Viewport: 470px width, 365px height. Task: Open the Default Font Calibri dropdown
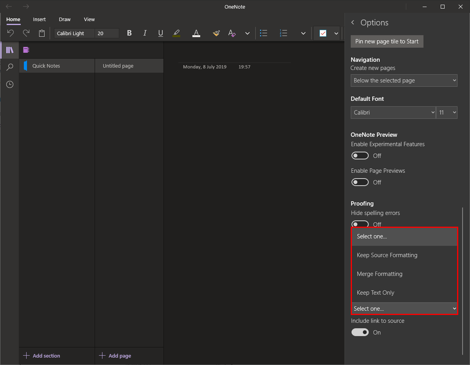[393, 113]
